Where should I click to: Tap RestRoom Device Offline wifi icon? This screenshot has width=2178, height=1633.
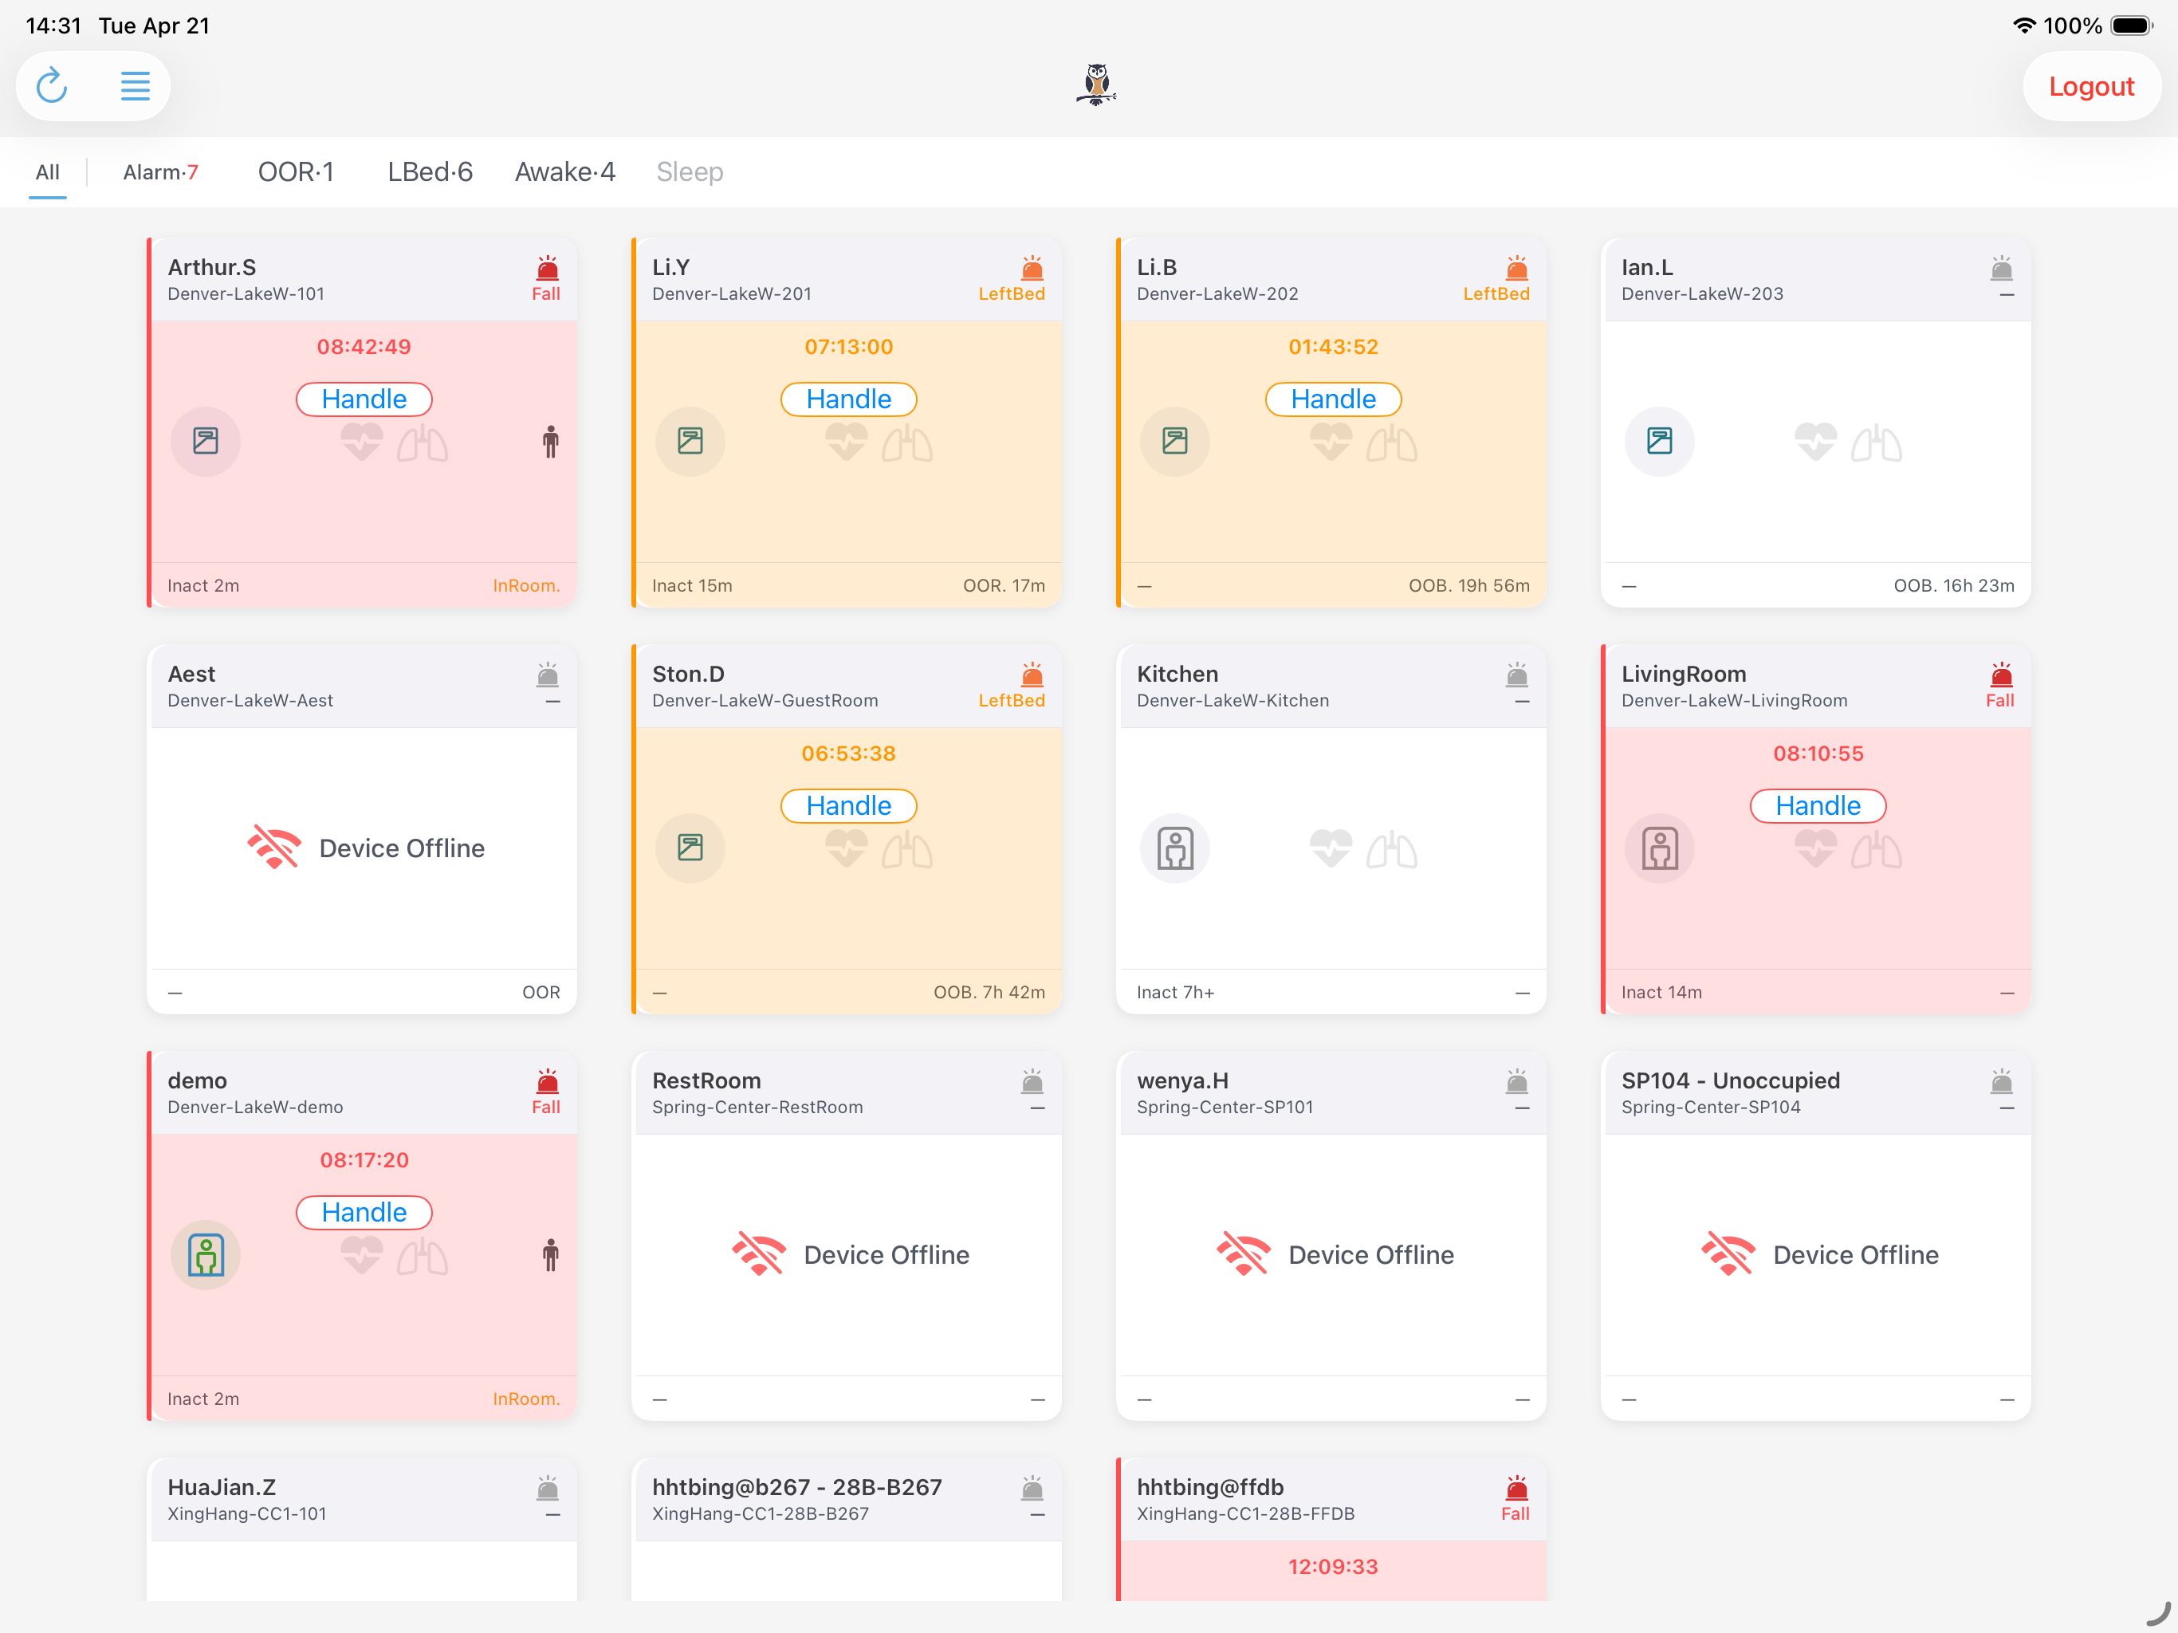click(758, 1255)
